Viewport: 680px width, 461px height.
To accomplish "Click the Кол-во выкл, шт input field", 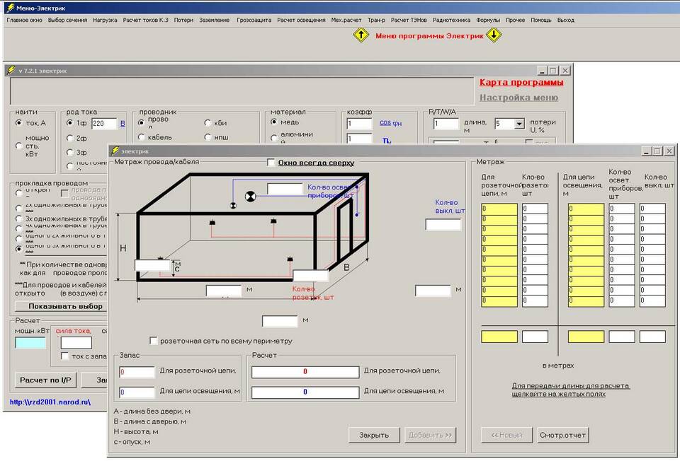I will pyautogui.click(x=443, y=224).
